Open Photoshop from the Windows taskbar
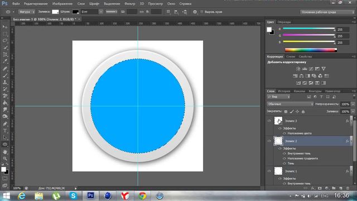This screenshot has width=357, height=201. pyautogui.click(x=90, y=195)
